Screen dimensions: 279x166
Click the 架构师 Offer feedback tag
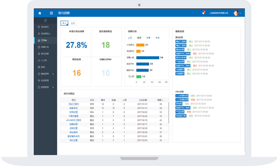point(179,104)
